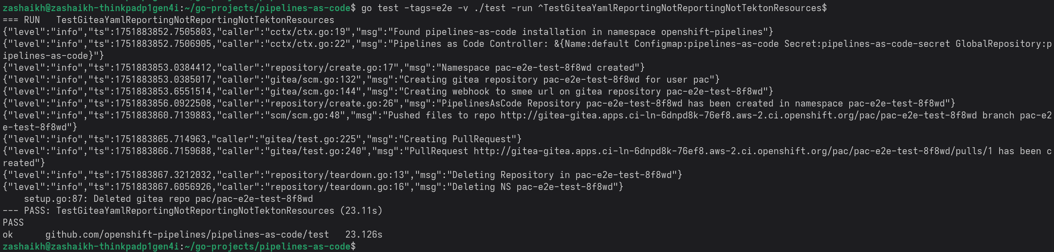Click the 23.126s total duration text
Image resolution: width=1054 pixels, height=252 pixels.
(364, 235)
